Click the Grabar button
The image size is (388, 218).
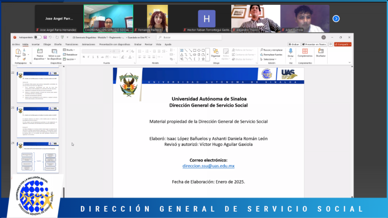pos(294,45)
